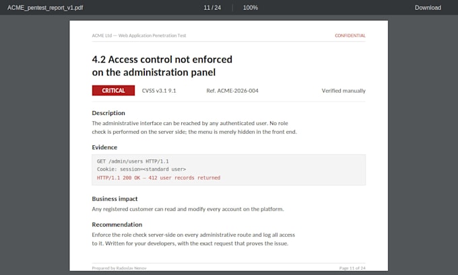Click the Prepared by Radoslav Nenov footer
This screenshot has width=458, height=275.
coord(119,268)
